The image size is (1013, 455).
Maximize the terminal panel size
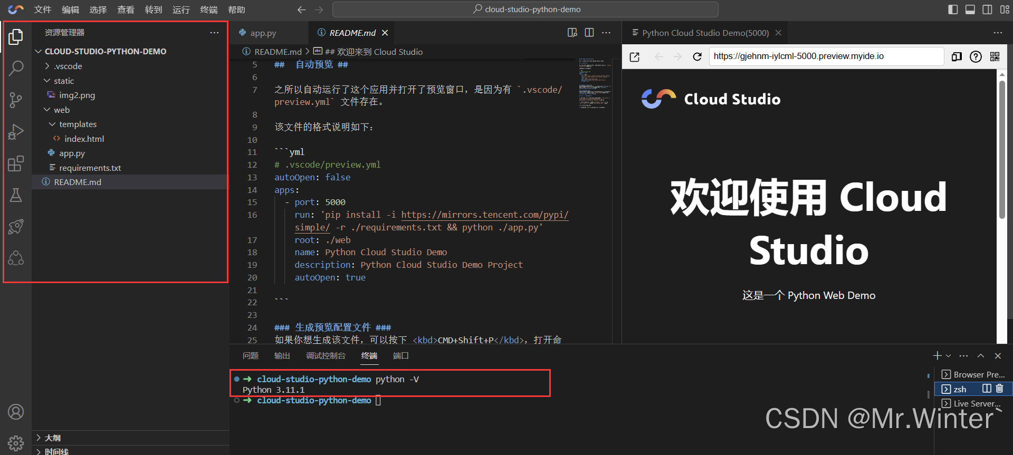coord(981,356)
